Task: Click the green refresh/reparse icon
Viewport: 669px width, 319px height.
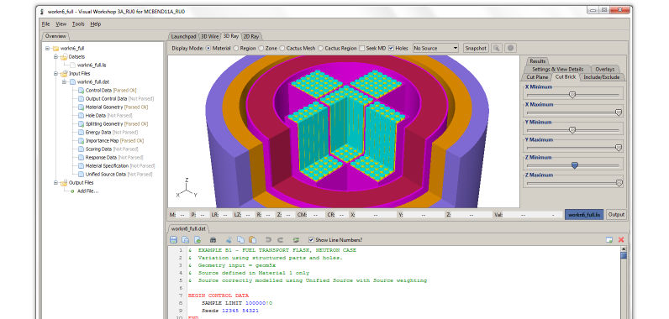Action: pyautogui.click(x=296, y=240)
